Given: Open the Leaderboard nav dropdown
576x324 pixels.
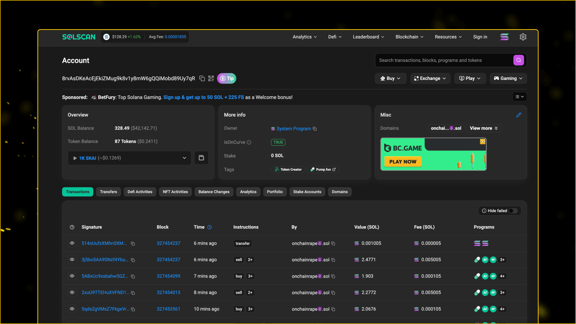Looking at the screenshot, I should point(368,37).
